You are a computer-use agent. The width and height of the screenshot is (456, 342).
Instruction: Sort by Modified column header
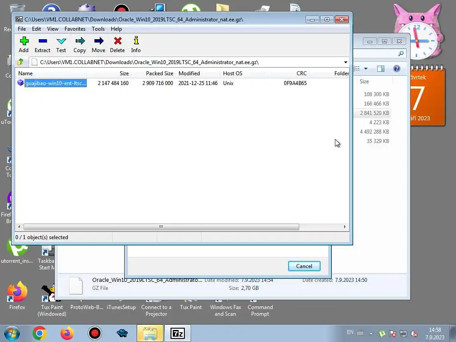click(x=198, y=73)
